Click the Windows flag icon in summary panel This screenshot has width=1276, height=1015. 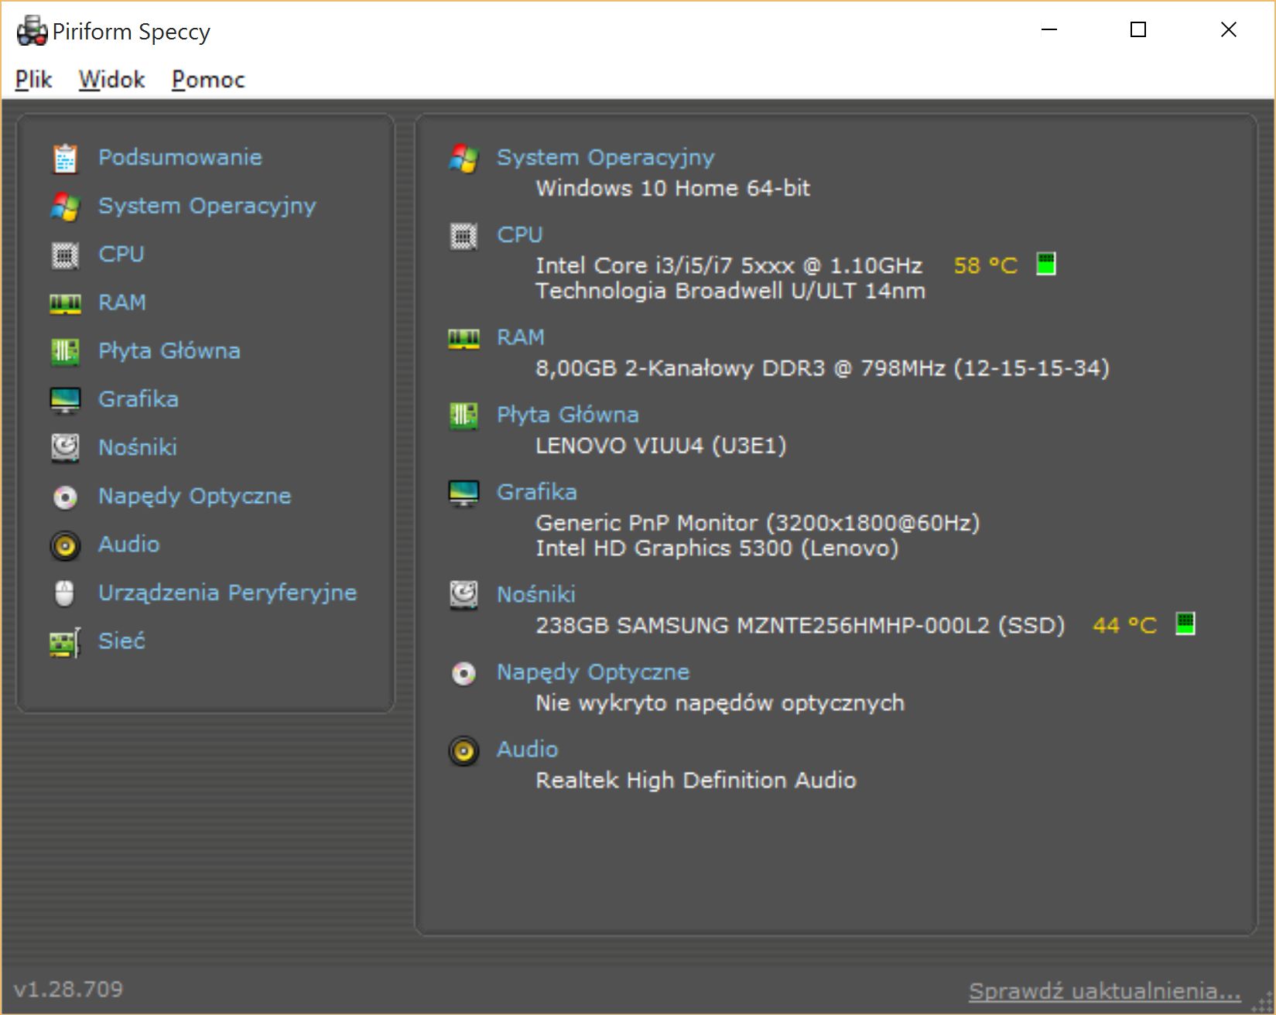coord(464,159)
